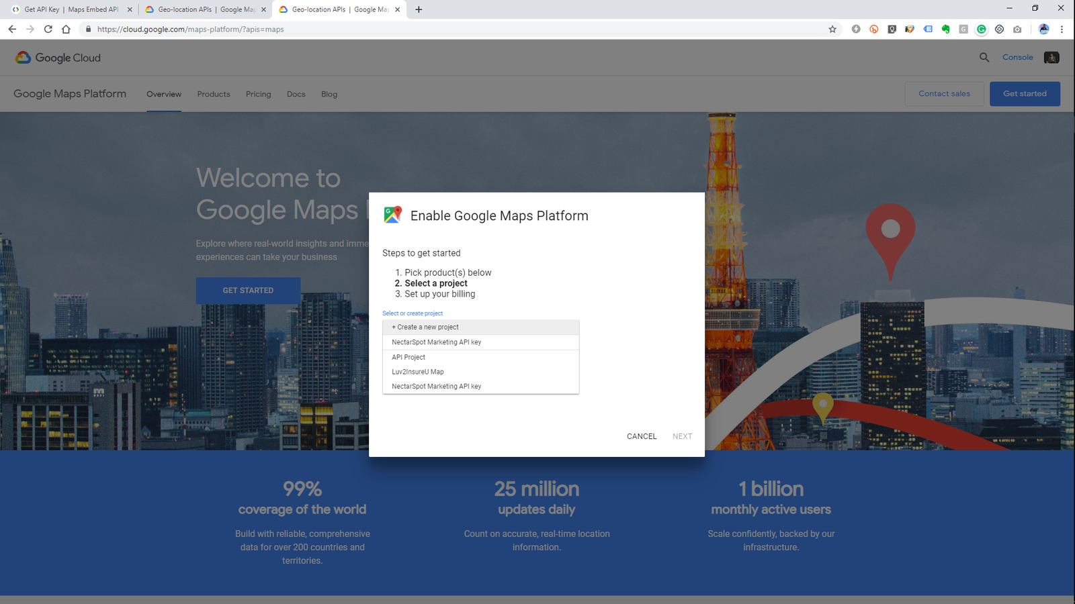Click the Console link in header
Screen dimensions: 1075x604
coord(1017,58)
